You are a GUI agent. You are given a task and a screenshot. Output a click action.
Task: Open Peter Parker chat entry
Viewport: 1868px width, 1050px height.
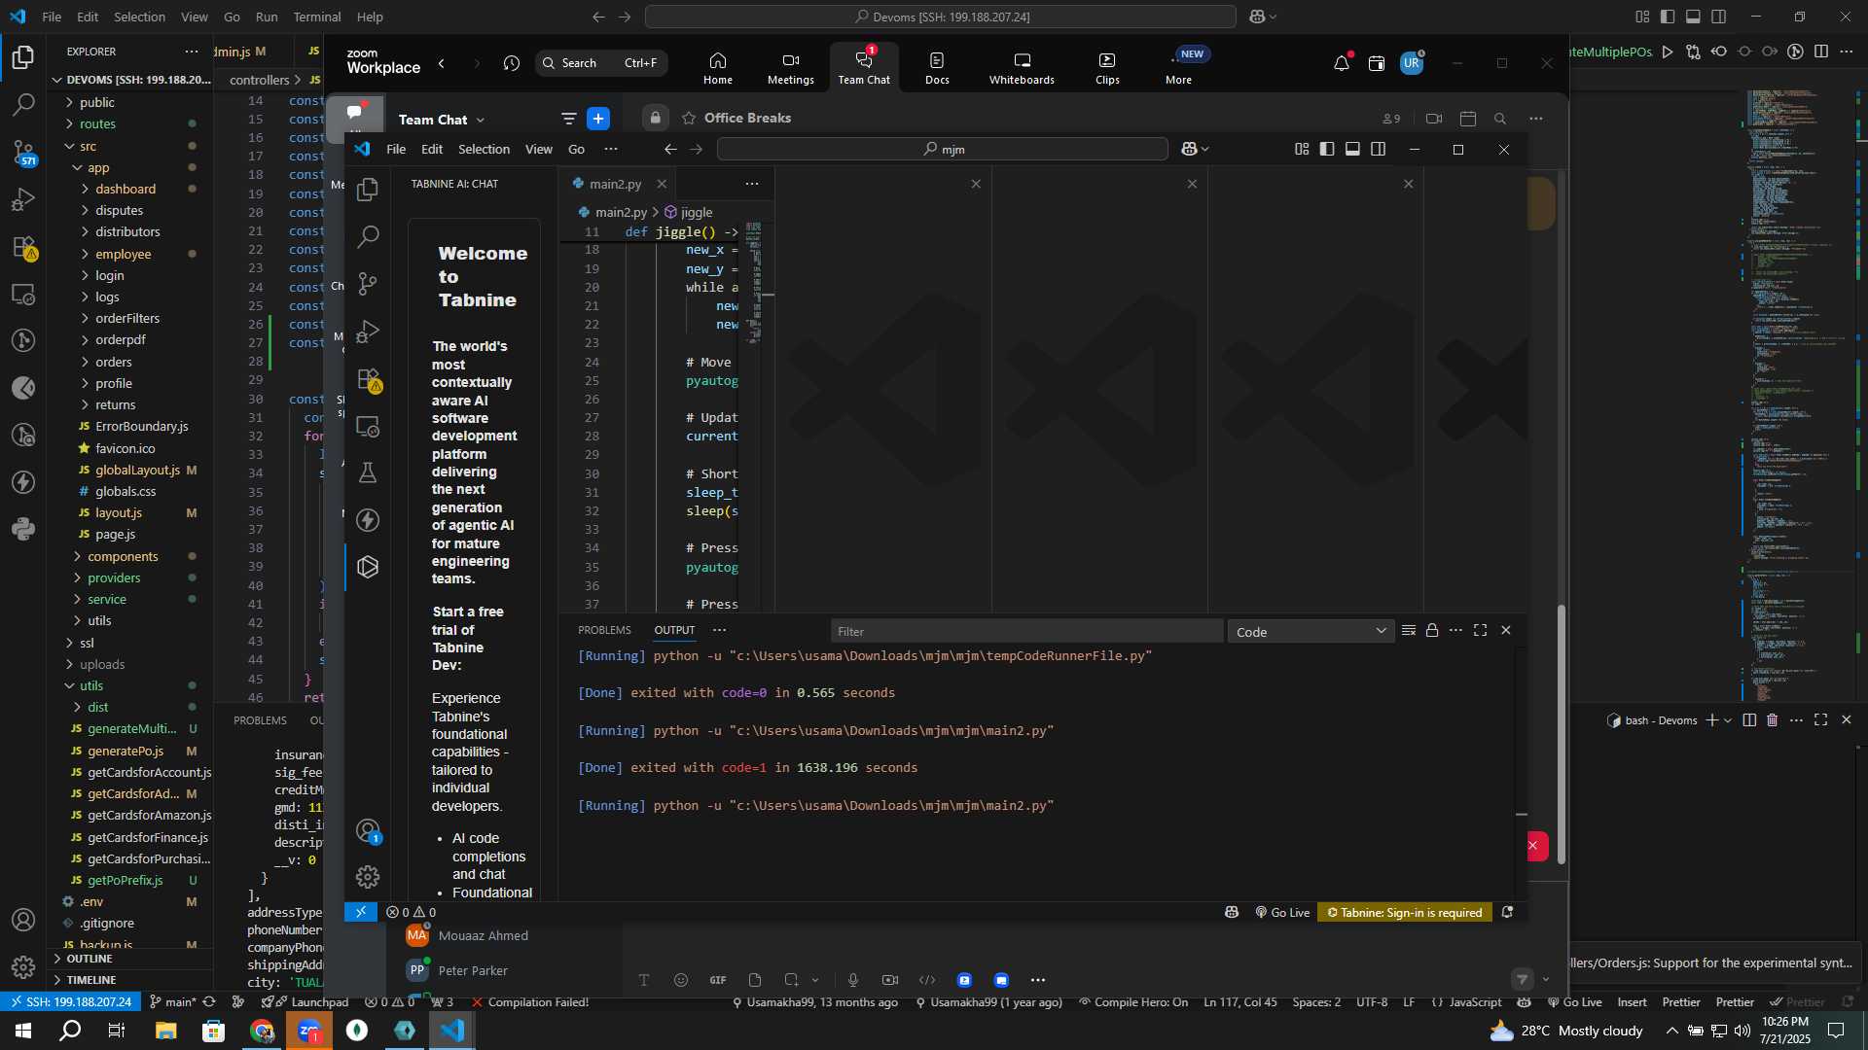click(473, 970)
